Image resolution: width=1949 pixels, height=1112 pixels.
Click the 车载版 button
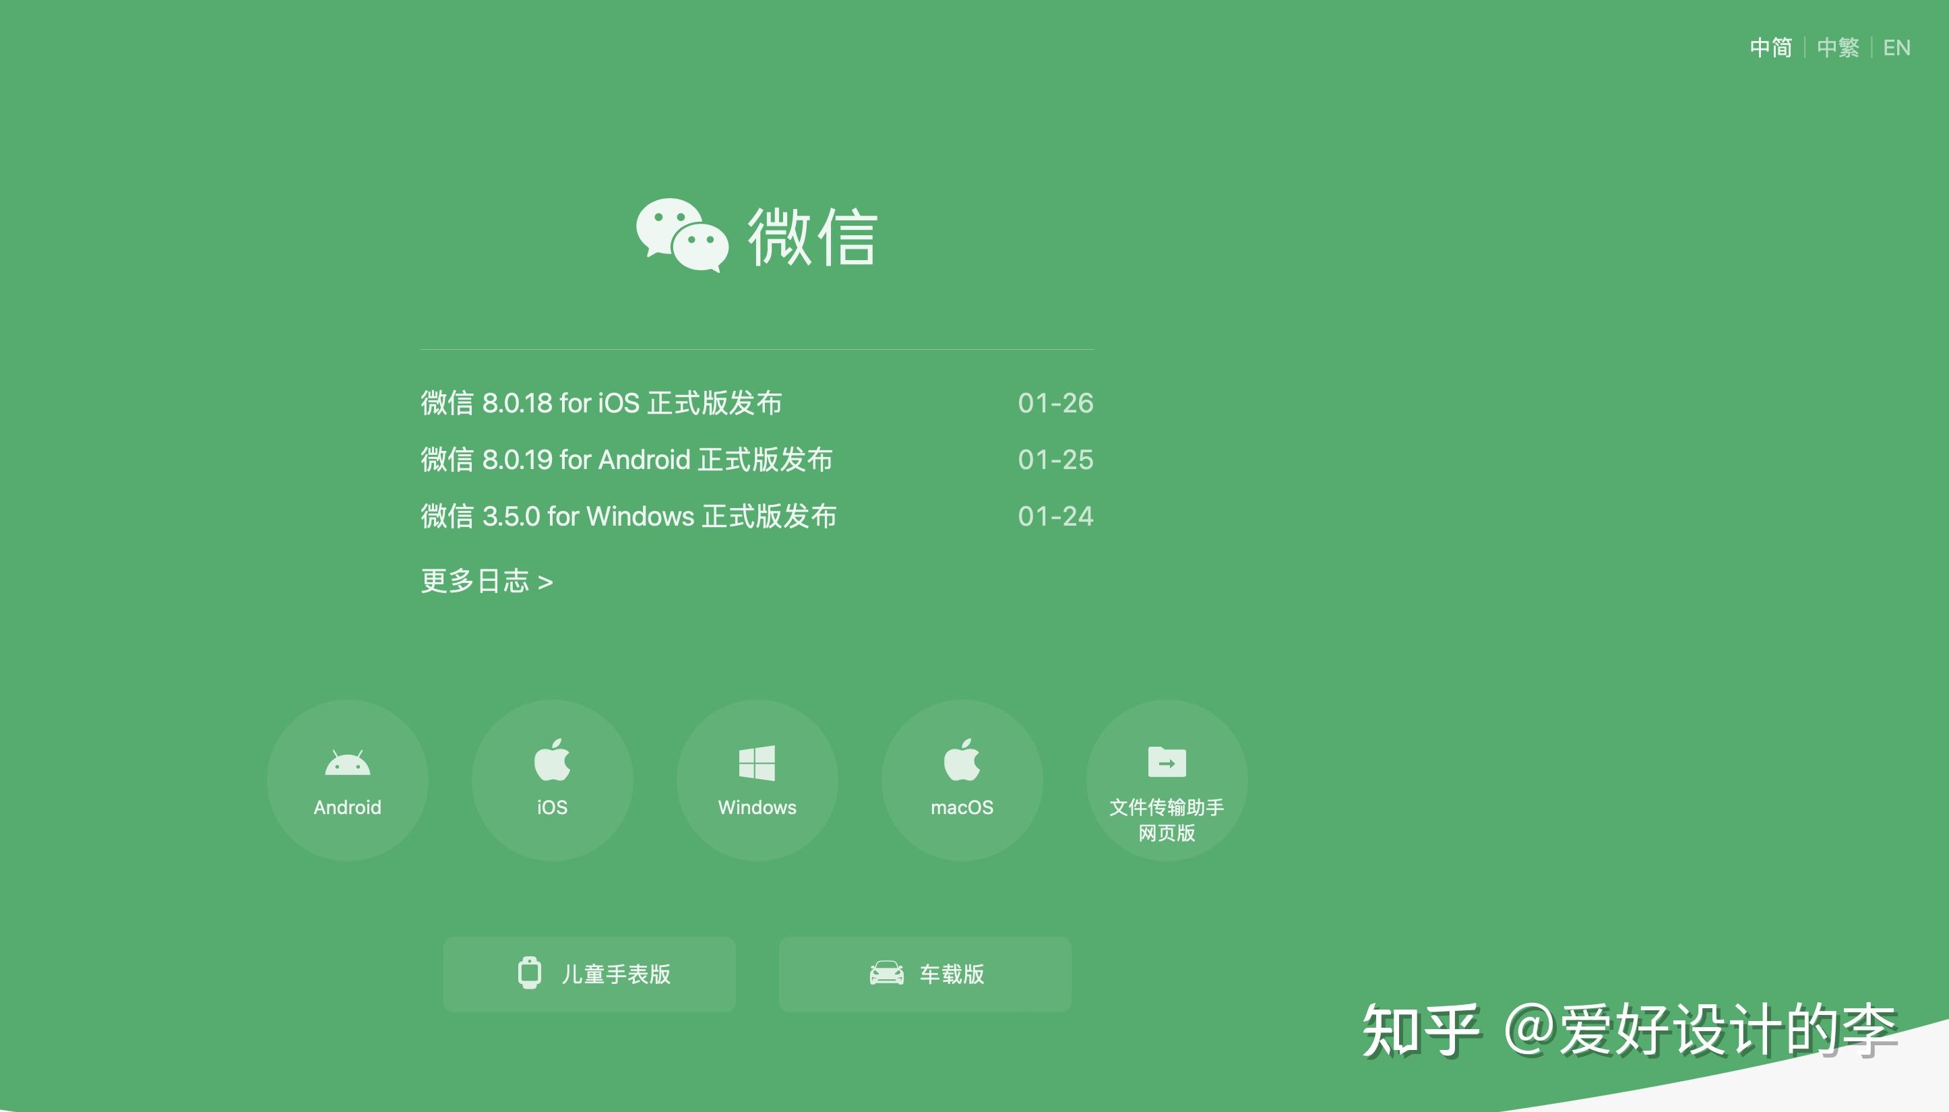tap(925, 974)
